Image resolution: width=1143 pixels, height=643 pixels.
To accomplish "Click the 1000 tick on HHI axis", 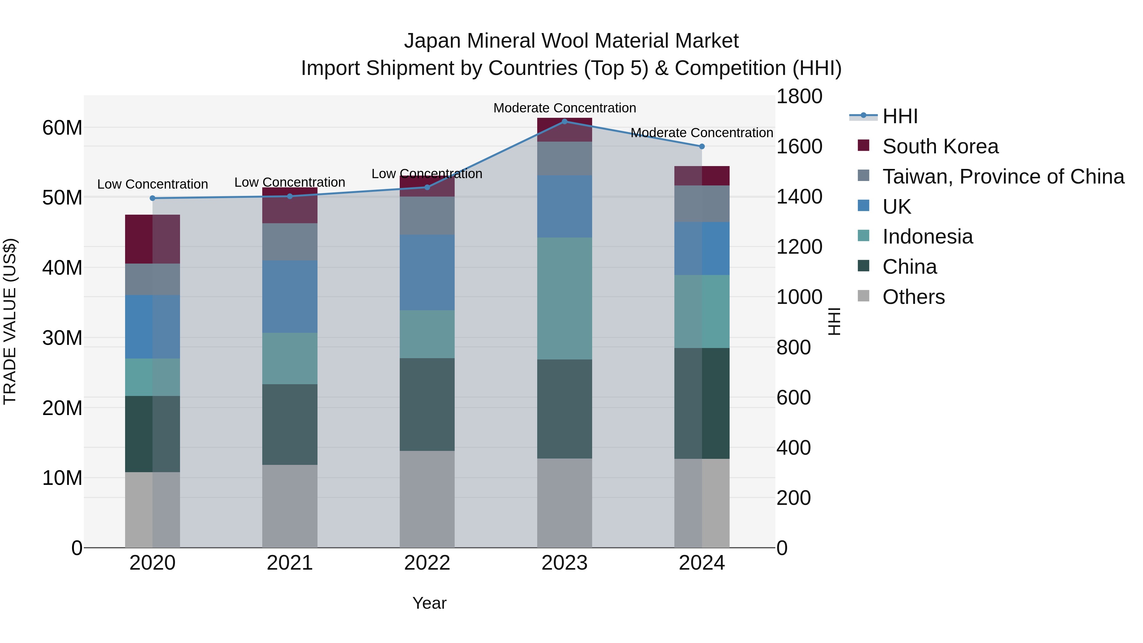I will [799, 297].
